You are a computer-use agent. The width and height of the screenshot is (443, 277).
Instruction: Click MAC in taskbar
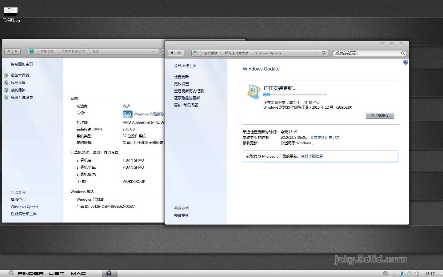(78, 273)
